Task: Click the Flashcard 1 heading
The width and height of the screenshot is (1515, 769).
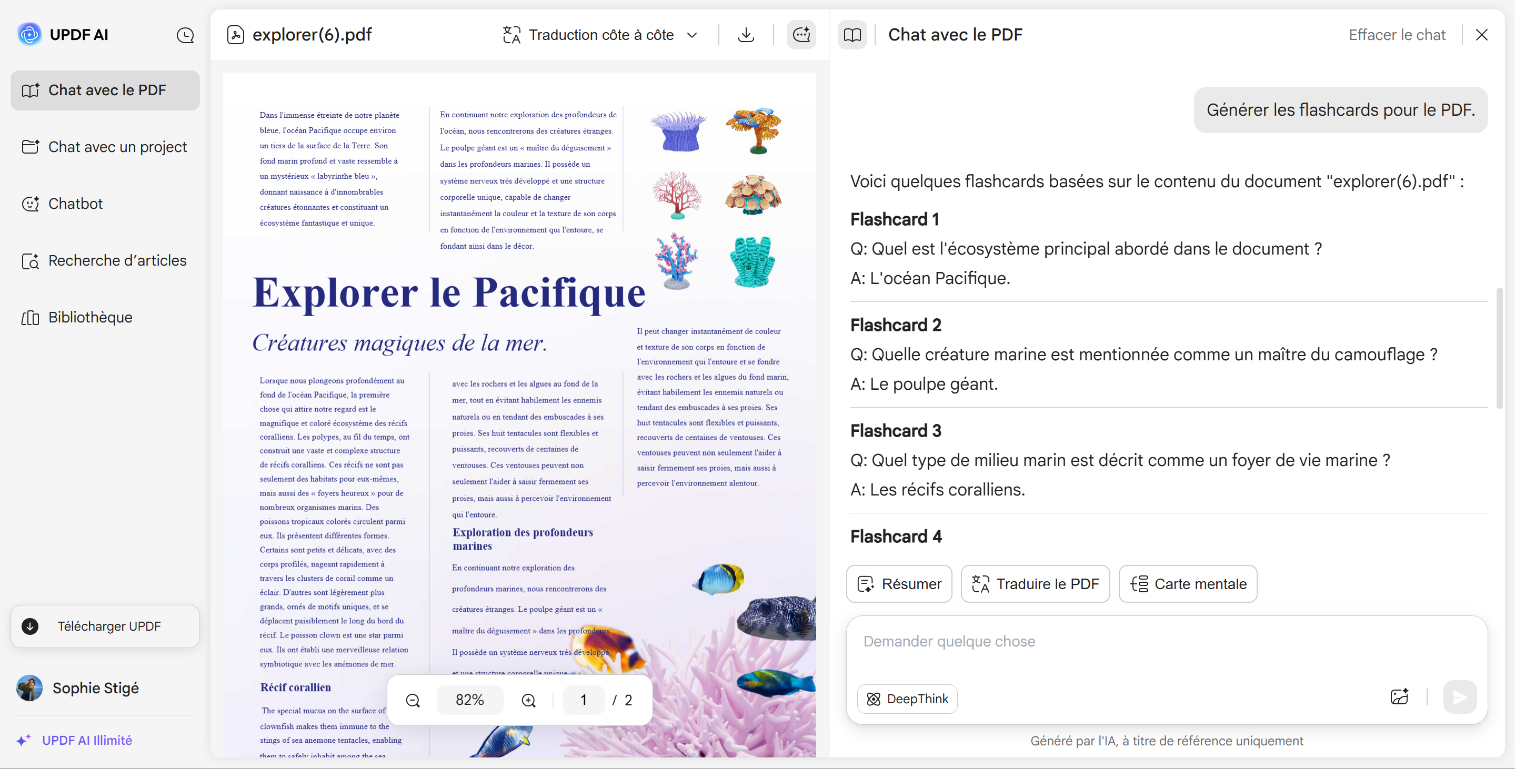Action: [895, 219]
